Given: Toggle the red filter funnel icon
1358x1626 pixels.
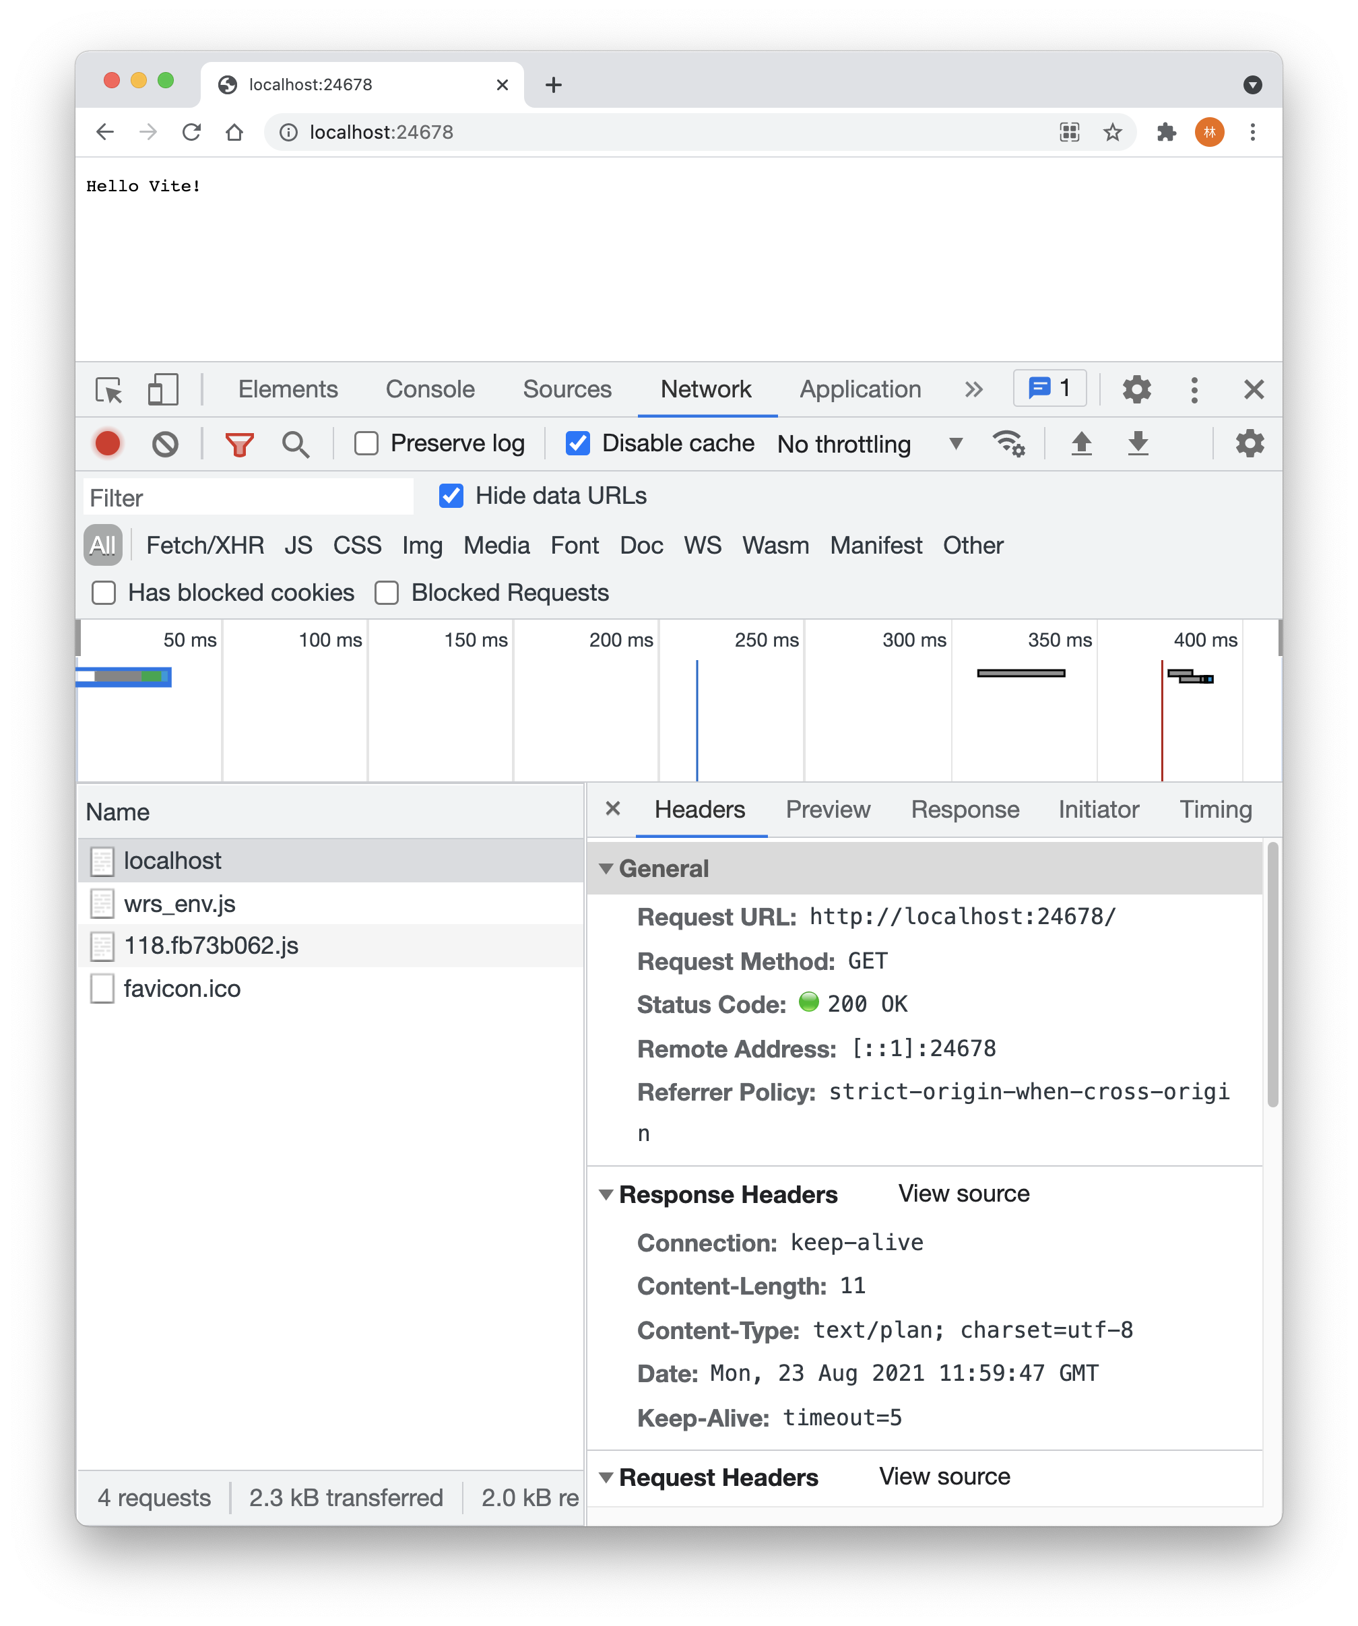Looking at the screenshot, I should pos(239,445).
